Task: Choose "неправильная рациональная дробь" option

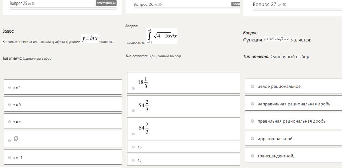Action: point(252,104)
